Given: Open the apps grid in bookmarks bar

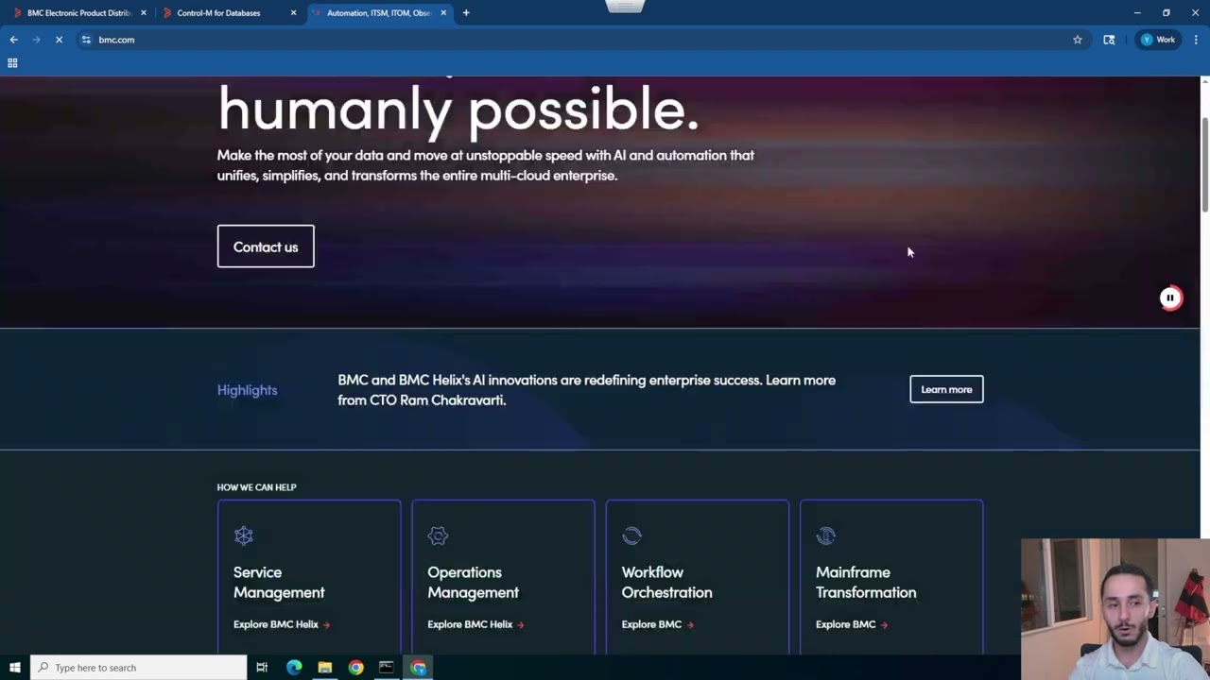Looking at the screenshot, I should [12, 63].
